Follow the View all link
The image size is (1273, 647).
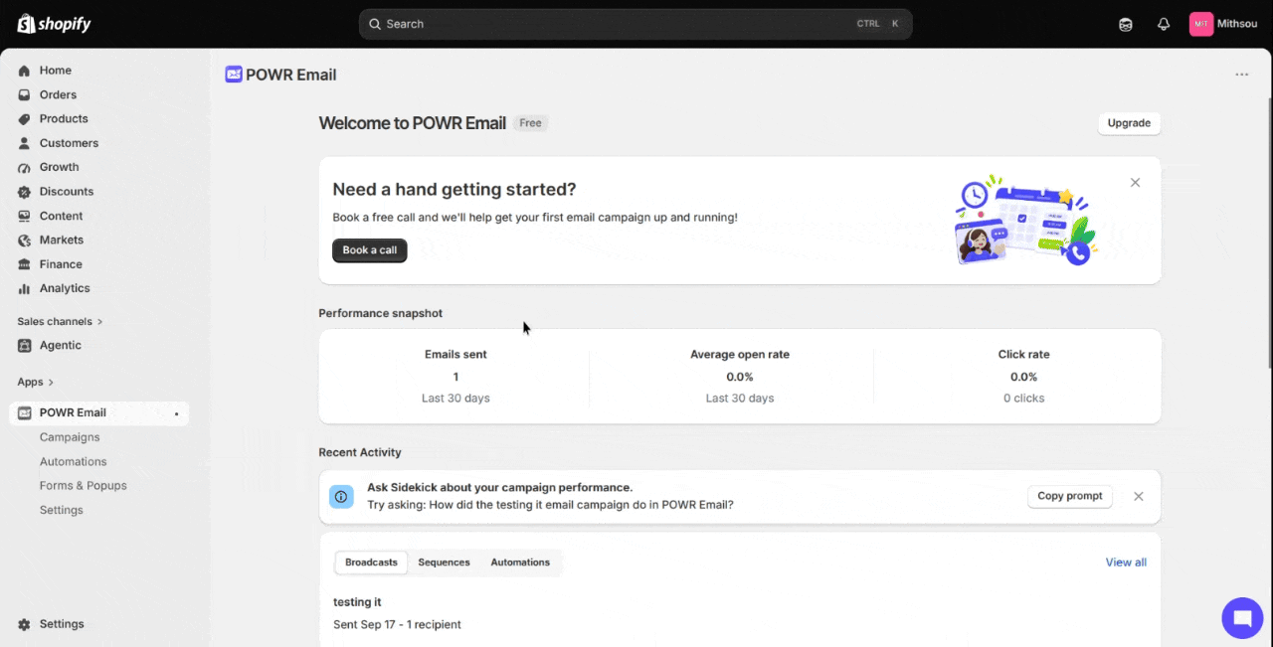coord(1126,563)
